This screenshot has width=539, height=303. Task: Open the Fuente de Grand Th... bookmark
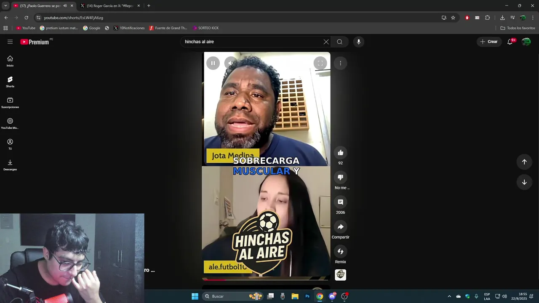[x=168, y=28]
